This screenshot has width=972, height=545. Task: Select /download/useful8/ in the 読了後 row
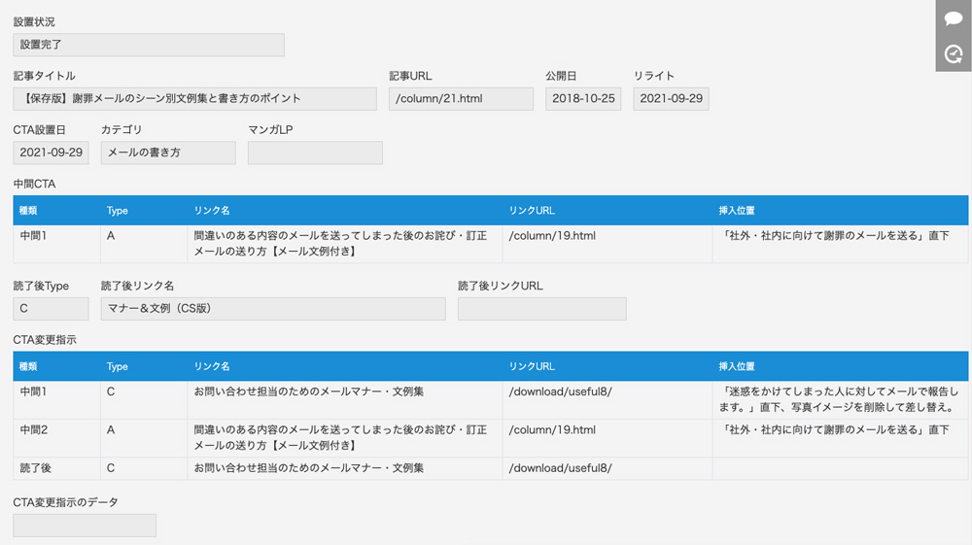pos(560,468)
